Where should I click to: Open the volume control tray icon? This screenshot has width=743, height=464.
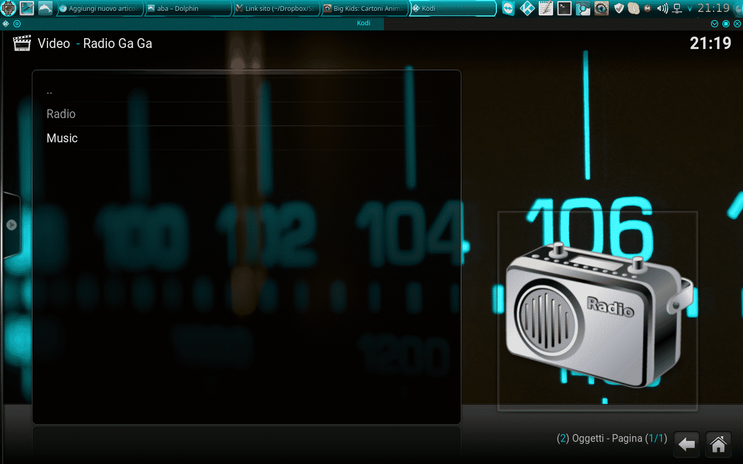coord(663,8)
